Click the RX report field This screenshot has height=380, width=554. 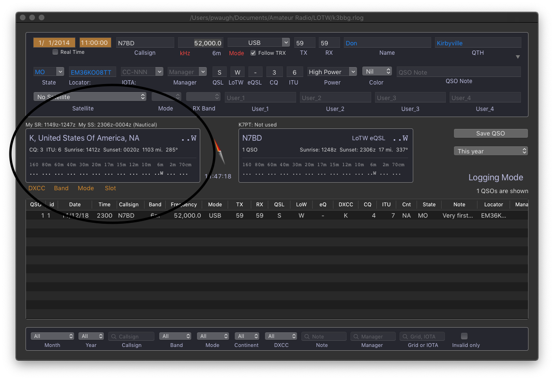[x=329, y=43]
